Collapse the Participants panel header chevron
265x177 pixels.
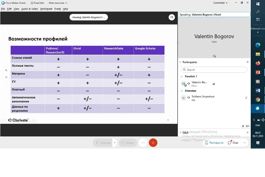pyautogui.click(x=180, y=62)
